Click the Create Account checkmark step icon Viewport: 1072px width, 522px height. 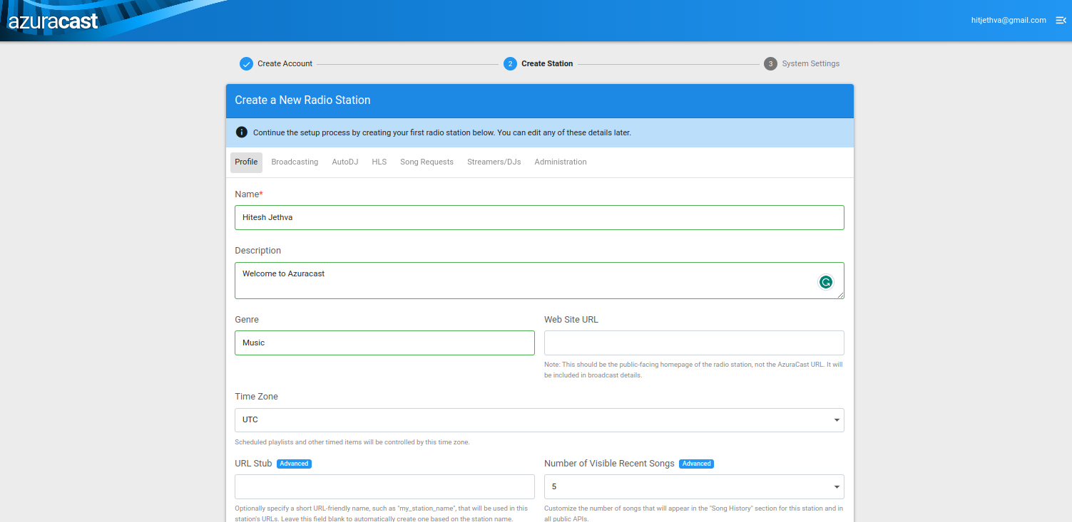click(246, 64)
